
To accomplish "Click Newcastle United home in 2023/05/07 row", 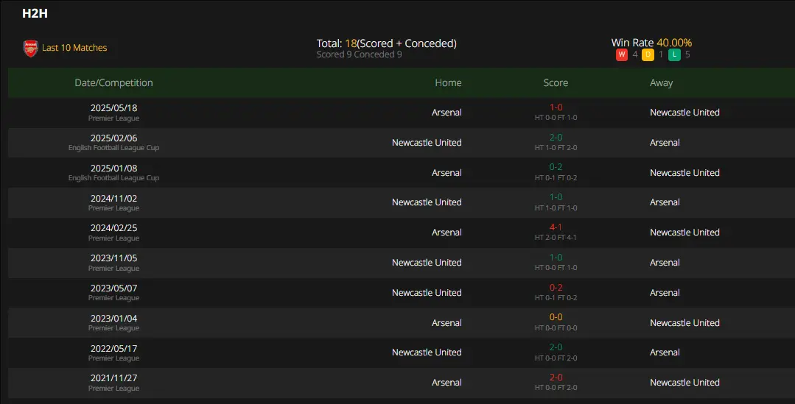I will click(x=427, y=293).
